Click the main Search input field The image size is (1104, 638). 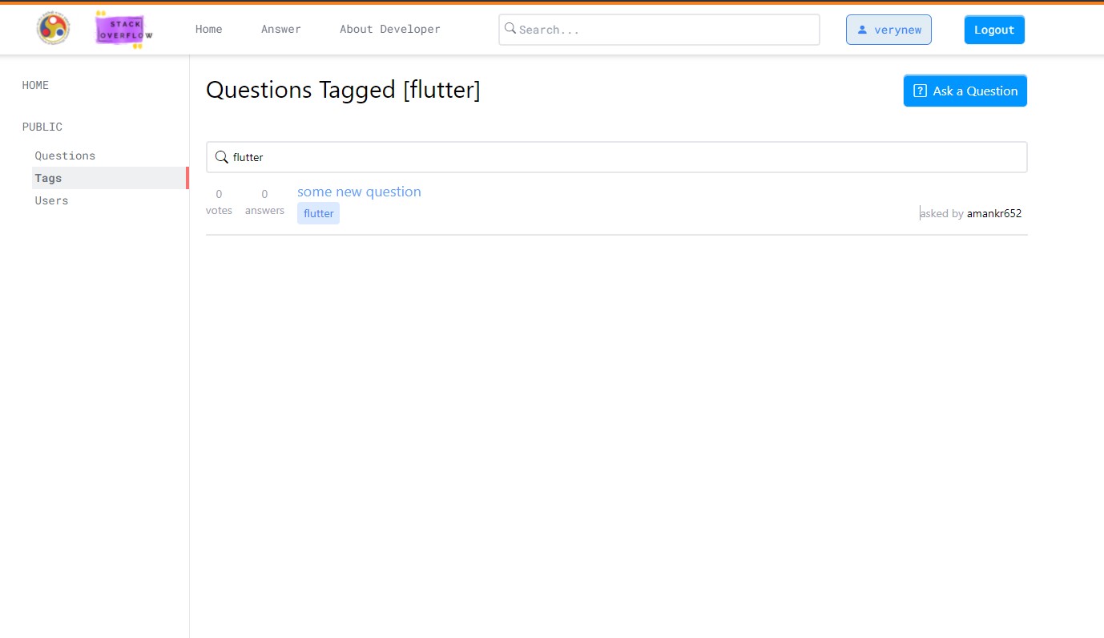pos(659,29)
